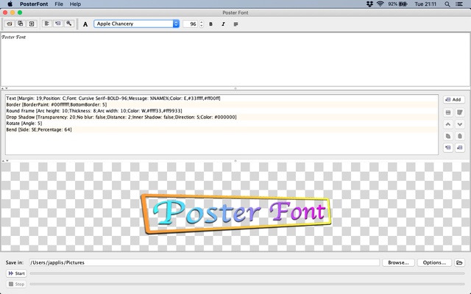
Task: Click the bottom-left list icon in effects panel
Action: pyautogui.click(x=448, y=148)
